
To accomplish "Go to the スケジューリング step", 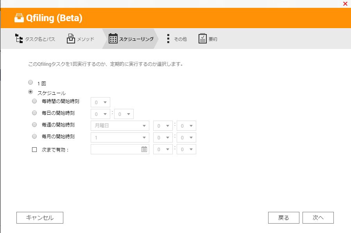I will [x=131, y=39].
